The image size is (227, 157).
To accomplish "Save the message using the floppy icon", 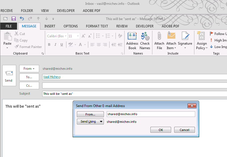I will coord(13,19).
